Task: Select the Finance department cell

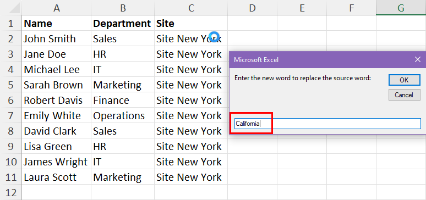Action: point(123,100)
